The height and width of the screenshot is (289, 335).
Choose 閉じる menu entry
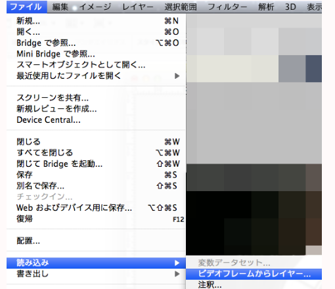(x=96, y=142)
